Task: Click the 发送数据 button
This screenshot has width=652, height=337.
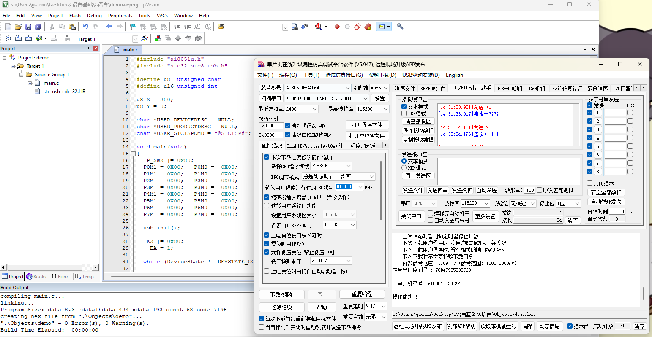Action: pos(462,190)
